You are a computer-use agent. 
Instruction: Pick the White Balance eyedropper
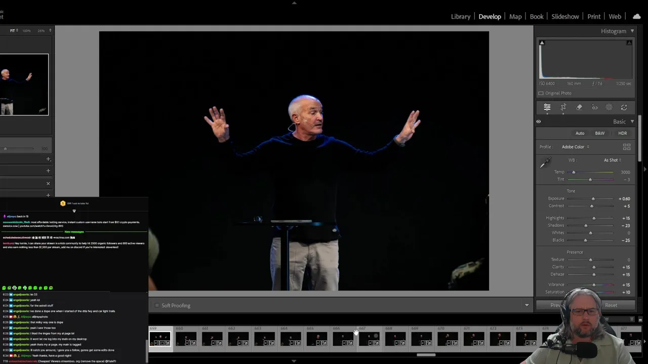click(545, 163)
